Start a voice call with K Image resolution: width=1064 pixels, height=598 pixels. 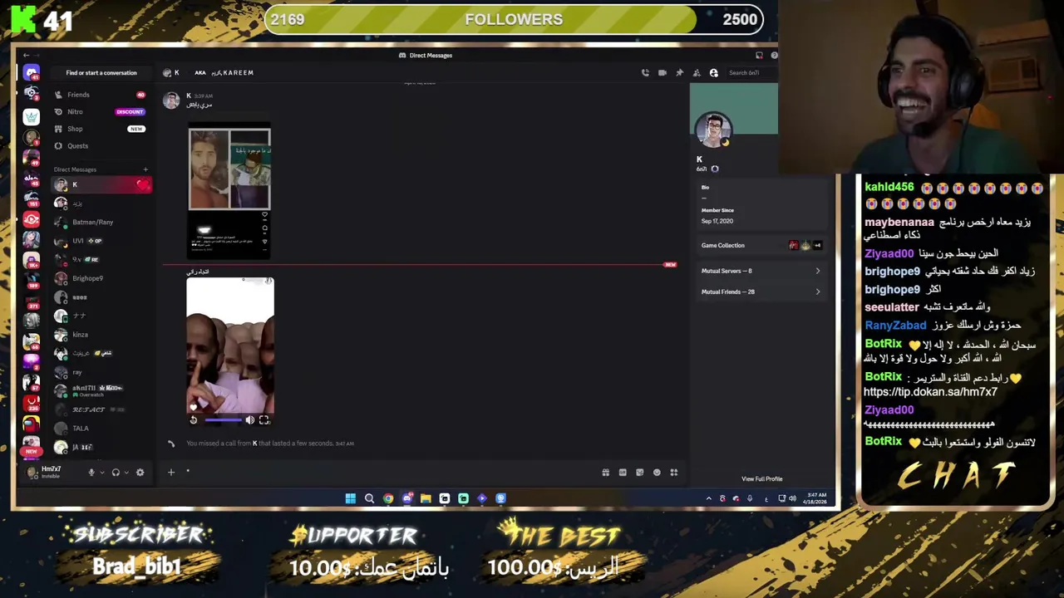tap(645, 73)
